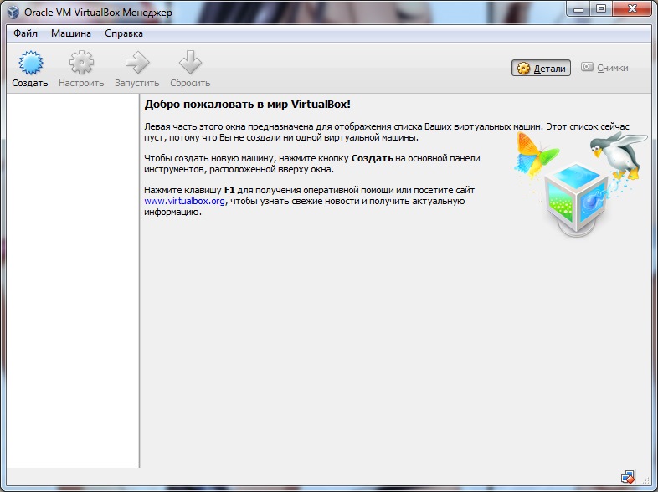Maximize the VirtualBox Manager window
The height and width of the screenshot is (492, 658).
pyautogui.click(x=601, y=9)
